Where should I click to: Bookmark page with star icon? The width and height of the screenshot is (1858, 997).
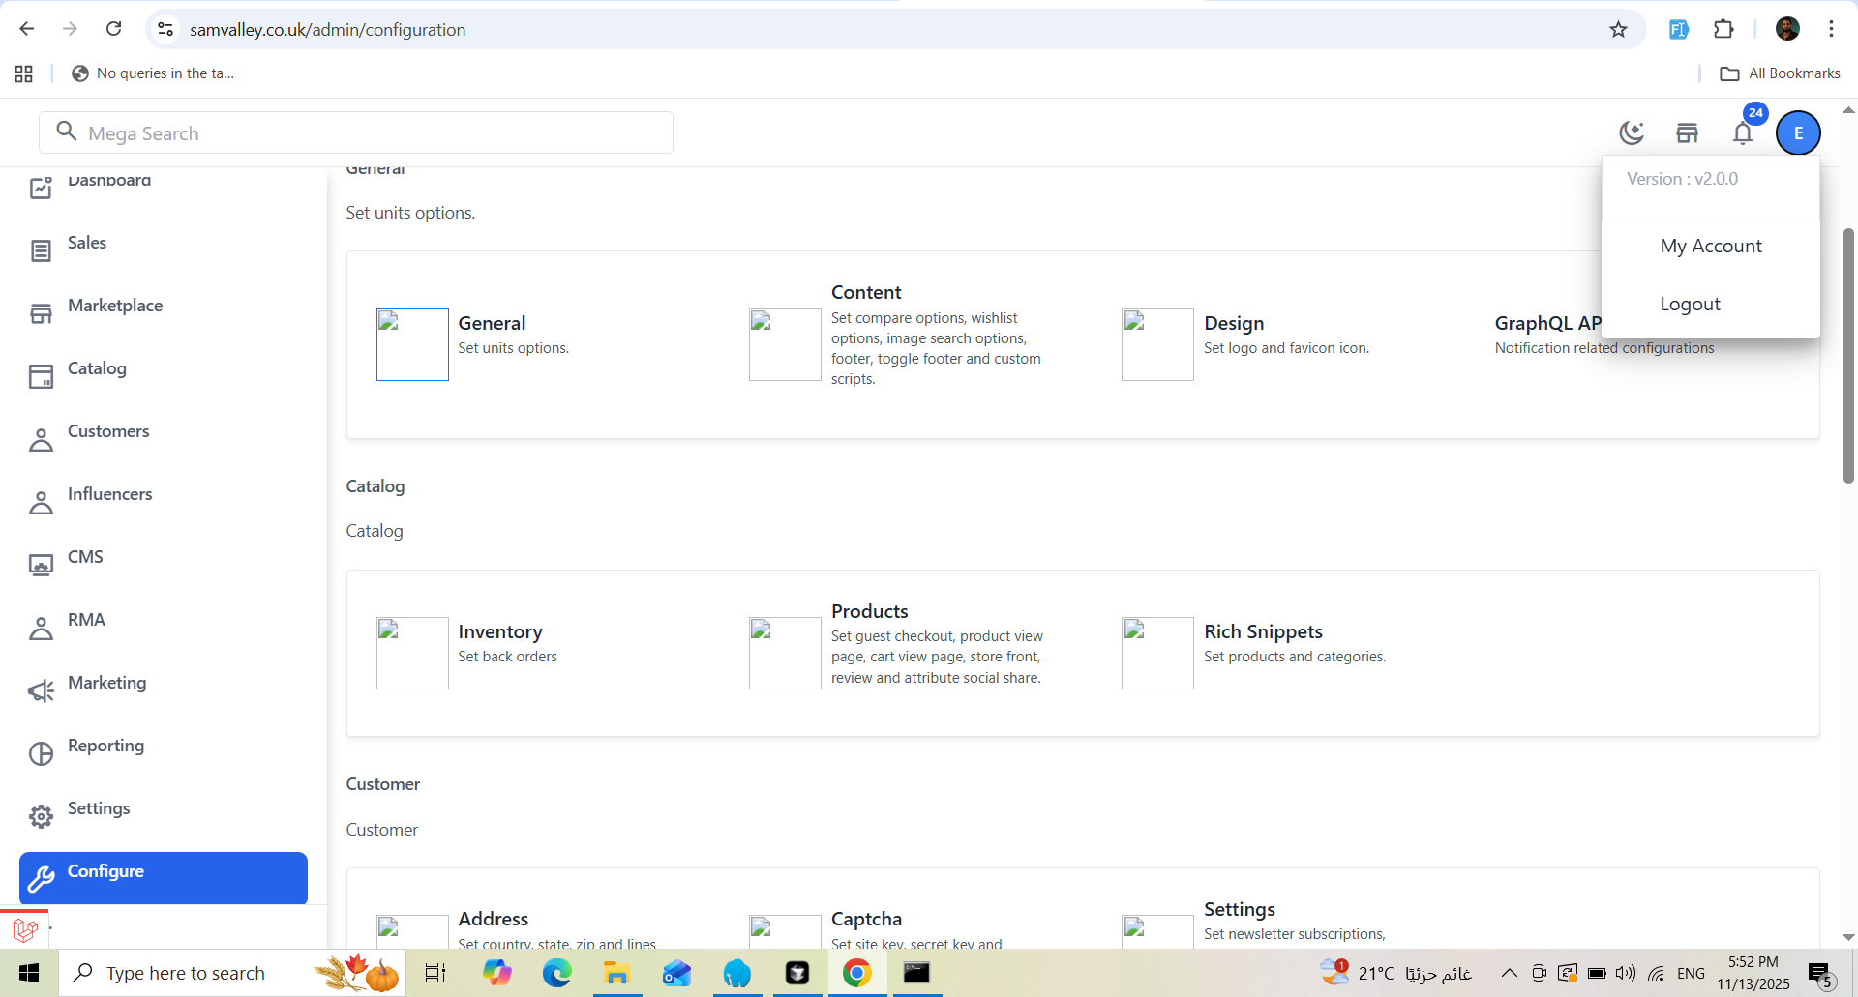point(1618,30)
